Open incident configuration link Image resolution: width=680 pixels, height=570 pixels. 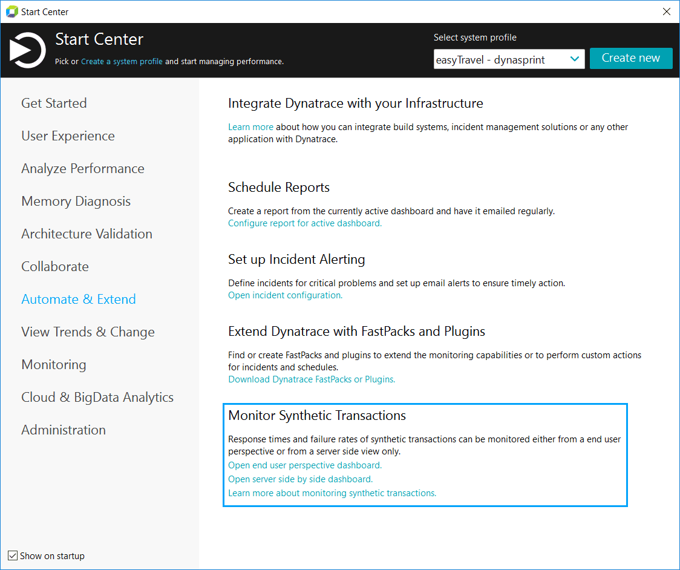[286, 295]
